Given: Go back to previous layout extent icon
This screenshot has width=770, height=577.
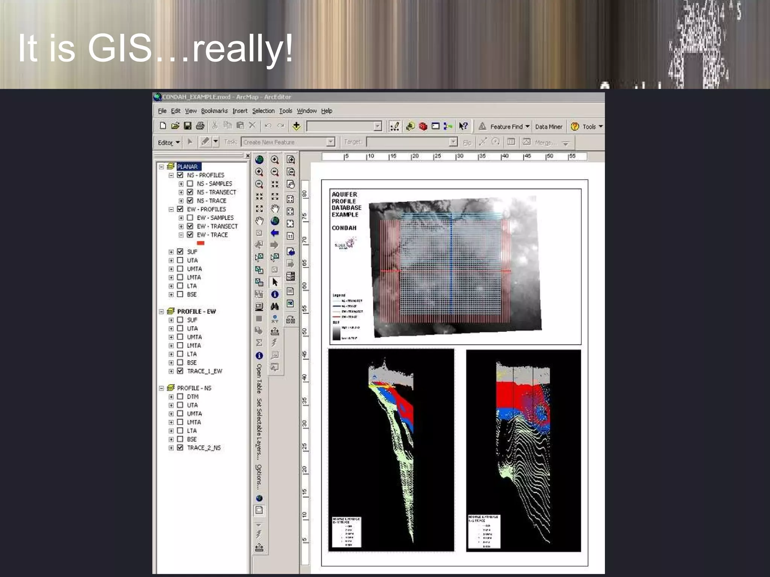Looking at the screenshot, I should pos(291,252).
